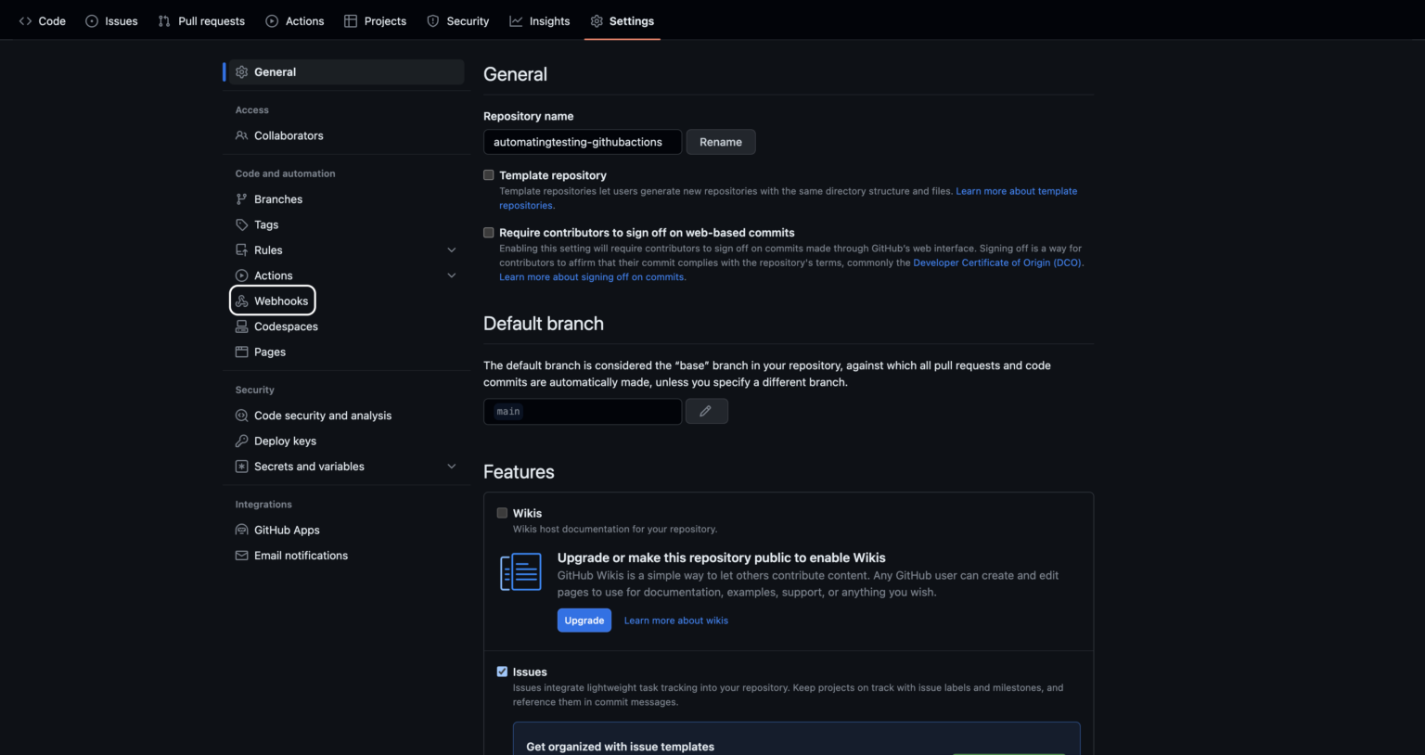1425x755 pixels.
Task: Open the Pull requests tab
Action: click(x=201, y=20)
